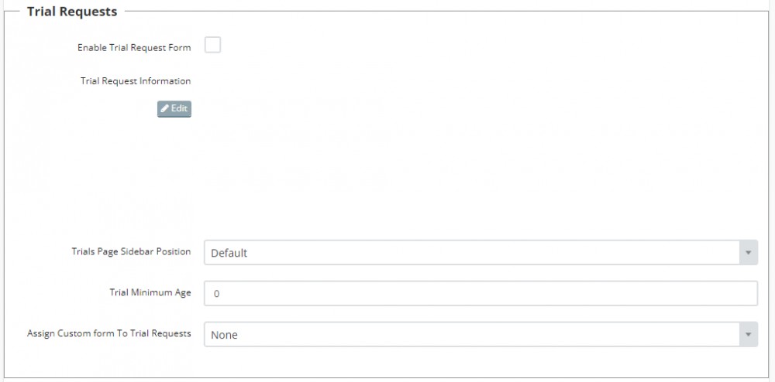Click the Assign Custom form dropdown arrow
Screen dimensions: 775x382
pos(749,335)
